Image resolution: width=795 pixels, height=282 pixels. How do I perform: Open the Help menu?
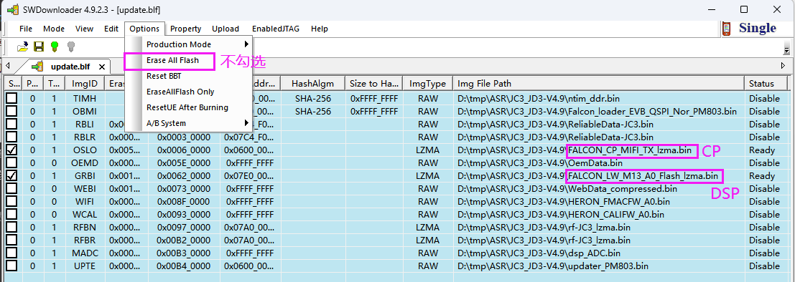(320, 29)
